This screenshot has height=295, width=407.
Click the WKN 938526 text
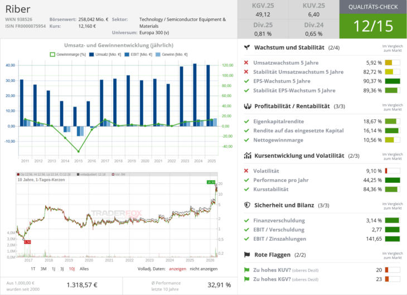click(19, 20)
